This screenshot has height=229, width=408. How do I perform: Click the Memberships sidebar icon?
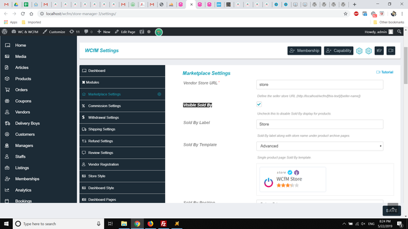coord(7,179)
